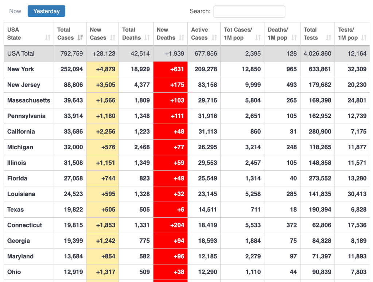Click Active Cases sort arrows icon
373x282 pixels.
pos(214,38)
